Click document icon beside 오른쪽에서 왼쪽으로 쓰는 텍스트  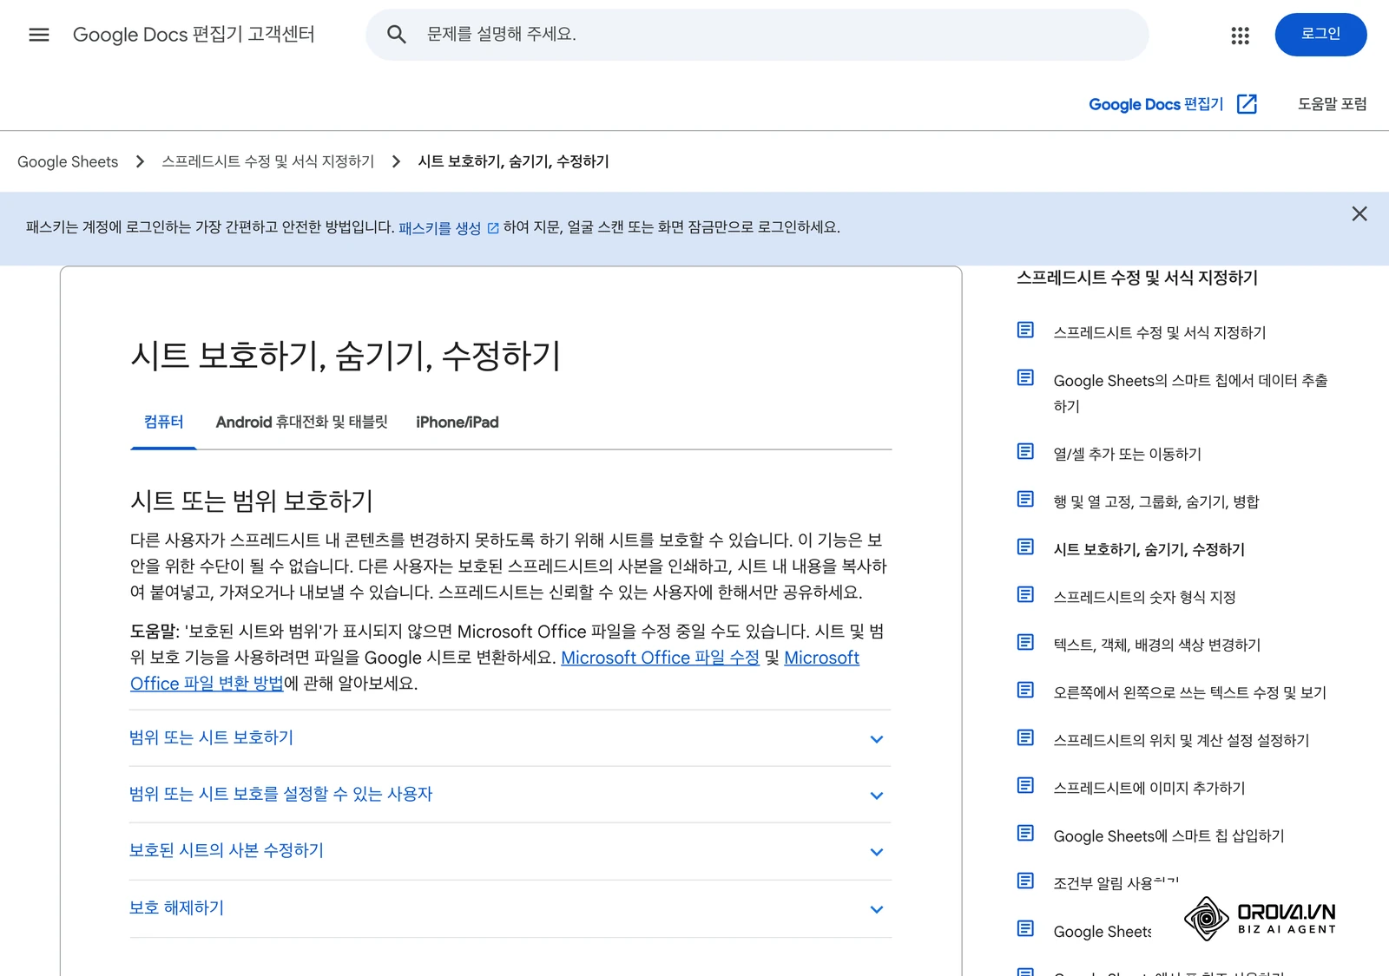(x=1025, y=690)
